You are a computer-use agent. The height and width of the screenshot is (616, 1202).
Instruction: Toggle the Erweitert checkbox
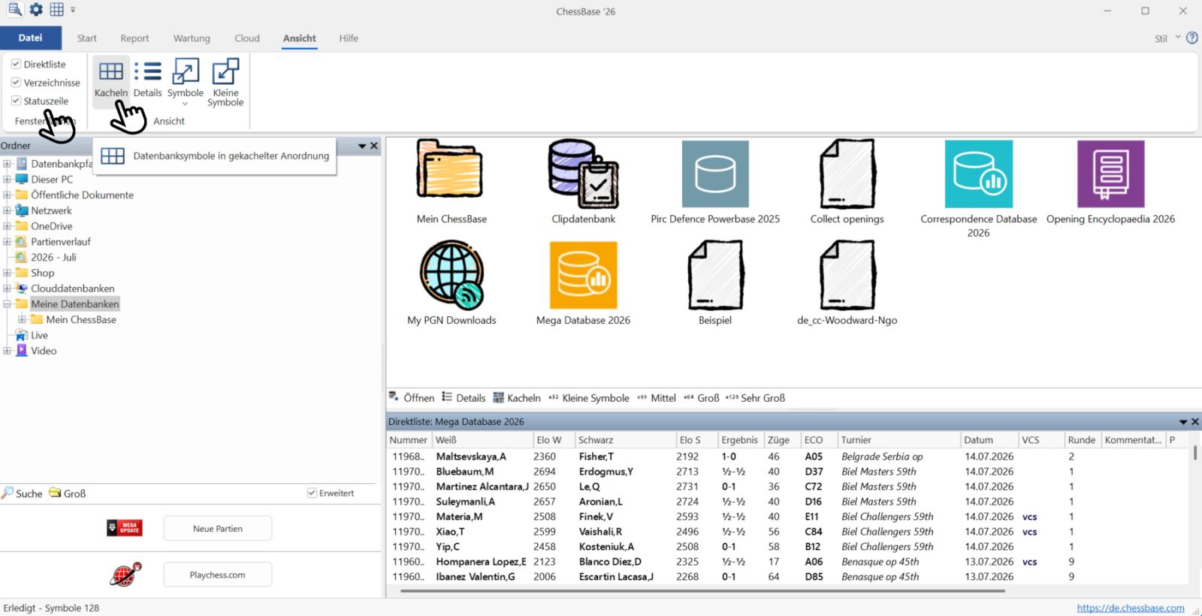coord(312,493)
